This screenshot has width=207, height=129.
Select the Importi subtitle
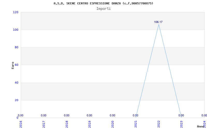pyautogui.click(x=103, y=9)
